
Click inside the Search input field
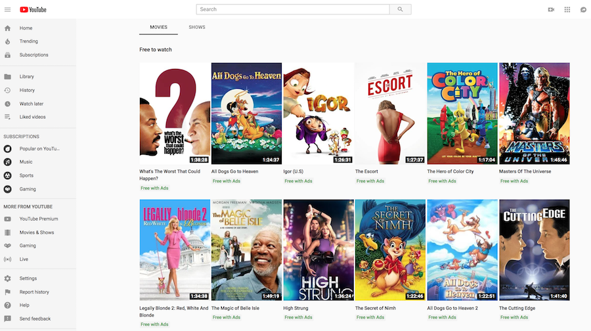coord(292,10)
